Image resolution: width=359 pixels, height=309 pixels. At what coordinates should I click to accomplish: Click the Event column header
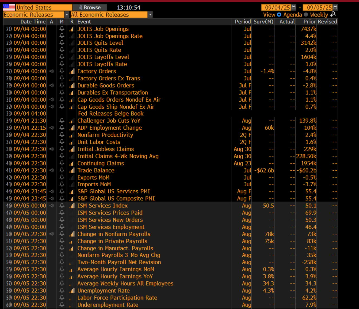tap(84, 22)
